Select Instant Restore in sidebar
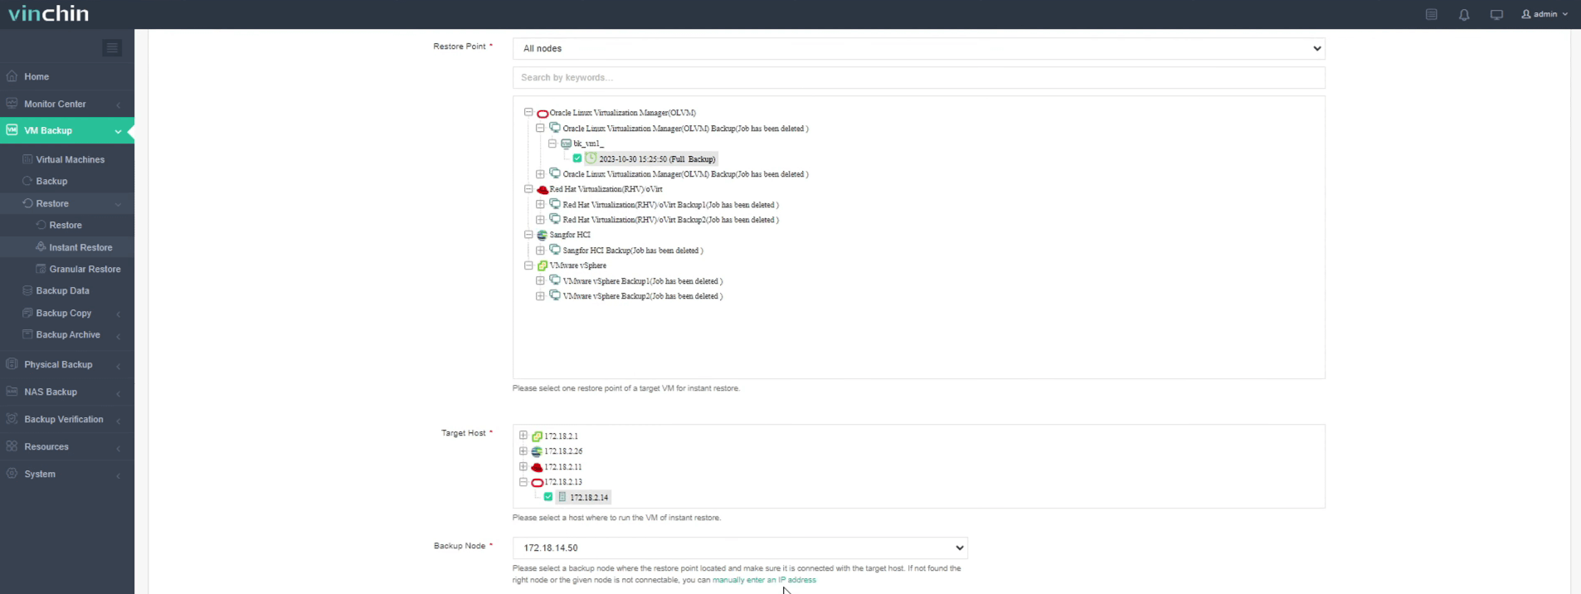This screenshot has height=594, width=1581. click(x=80, y=247)
